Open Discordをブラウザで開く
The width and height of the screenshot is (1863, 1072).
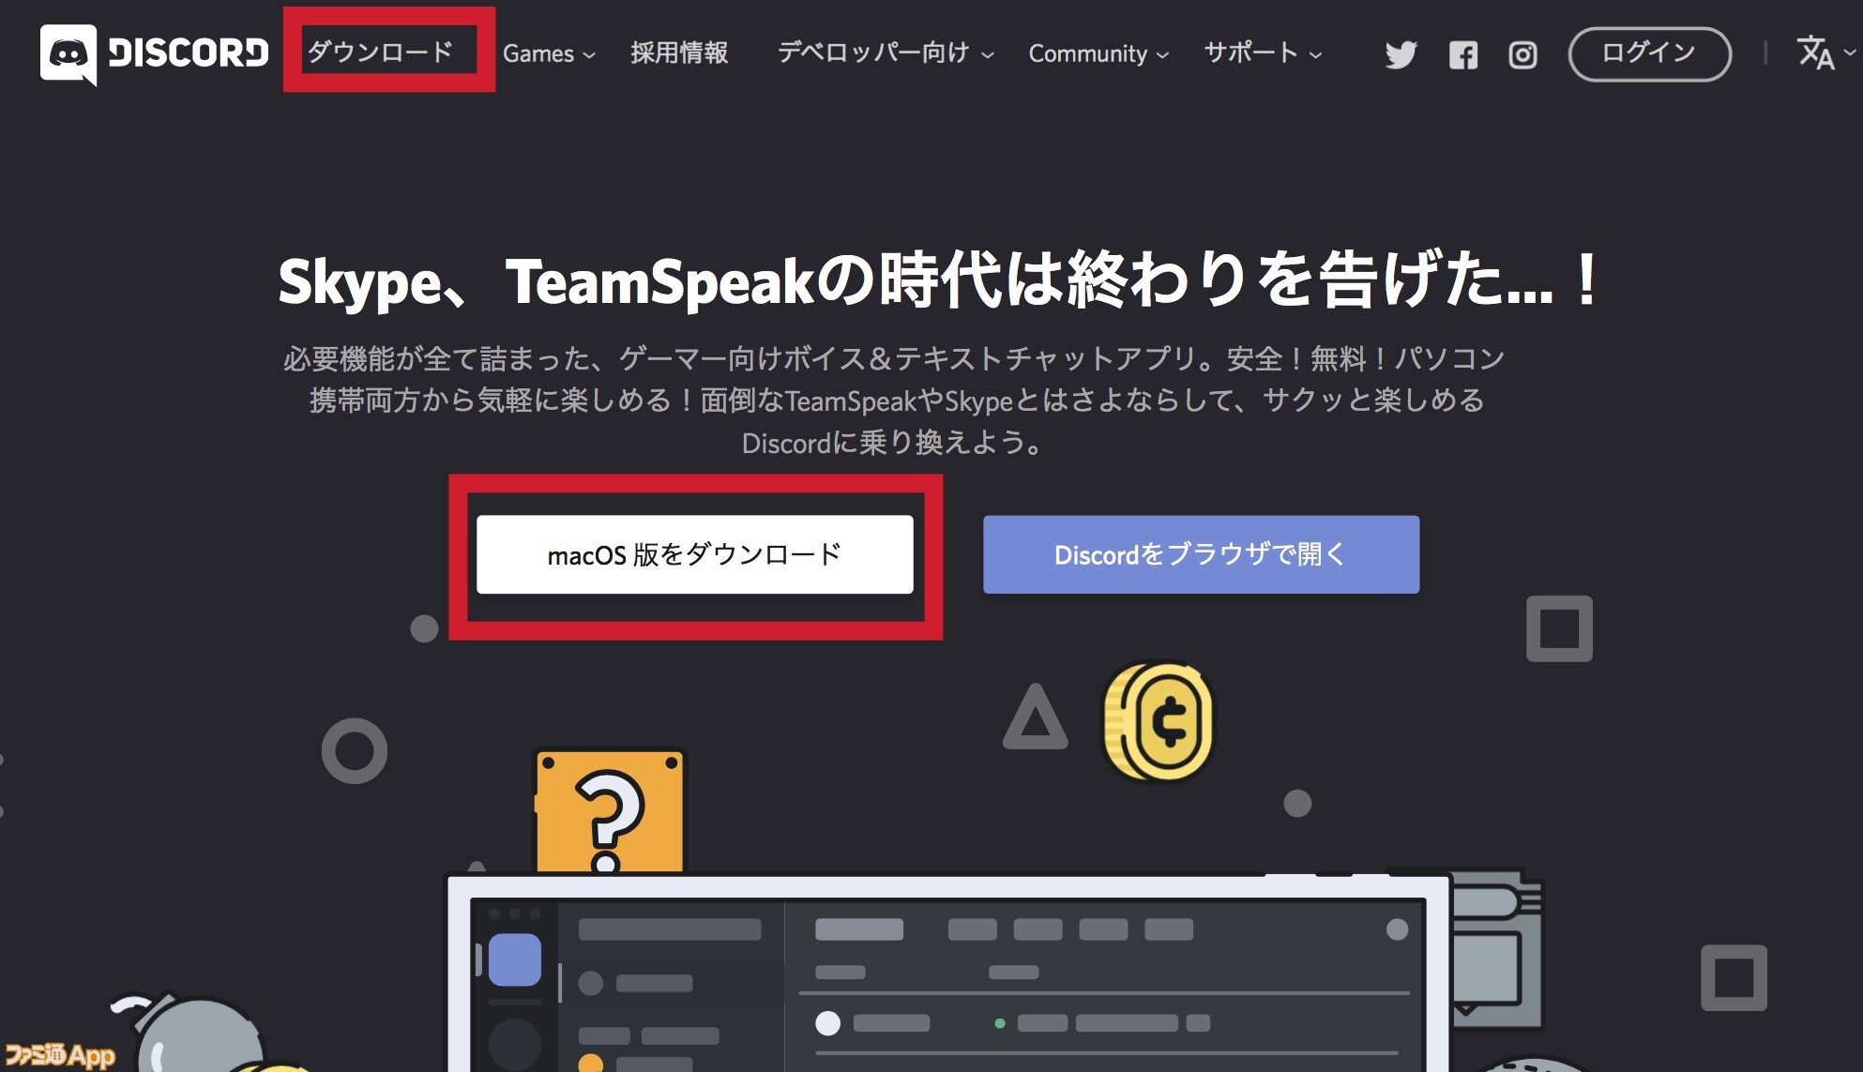tap(1204, 554)
